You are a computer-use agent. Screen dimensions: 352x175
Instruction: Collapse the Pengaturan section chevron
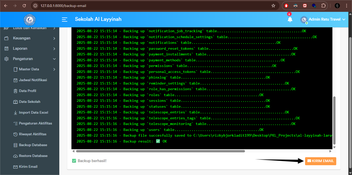click(54, 59)
